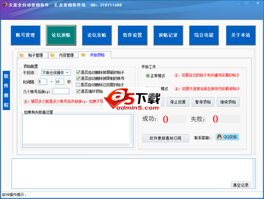Viewport: 264px width, 199px height.
Task: Open the 关于本站 page
Action: 241,35
